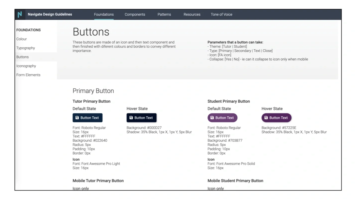
Task: Click Button Text label of Student hover button
Action: coord(278,118)
